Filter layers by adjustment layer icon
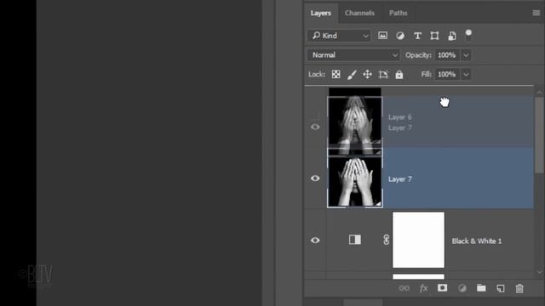Screen dimensions: 545x306 (x=400, y=36)
